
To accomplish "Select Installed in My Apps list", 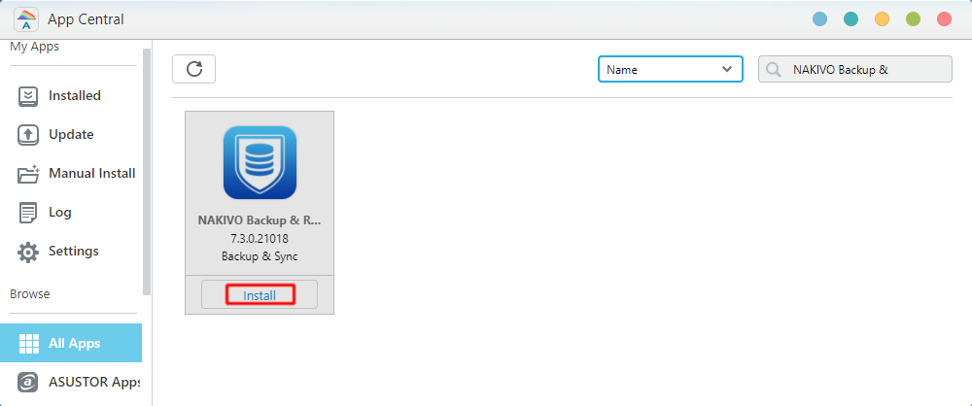I will point(74,96).
